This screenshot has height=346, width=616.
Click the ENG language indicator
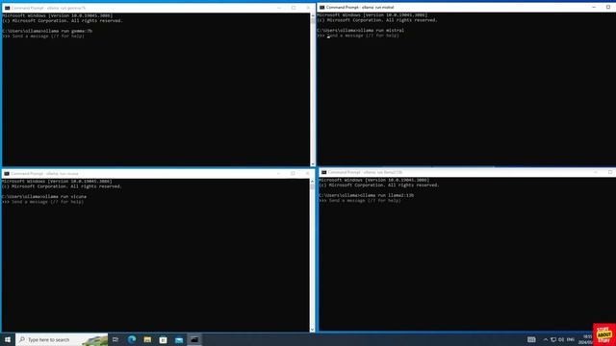pyautogui.click(x=571, y=339)
